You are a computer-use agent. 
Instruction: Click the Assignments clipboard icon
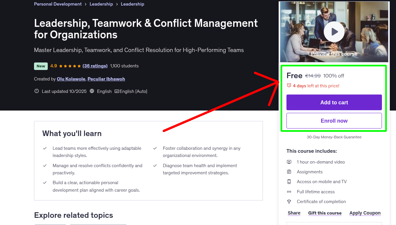pos(289,172)
